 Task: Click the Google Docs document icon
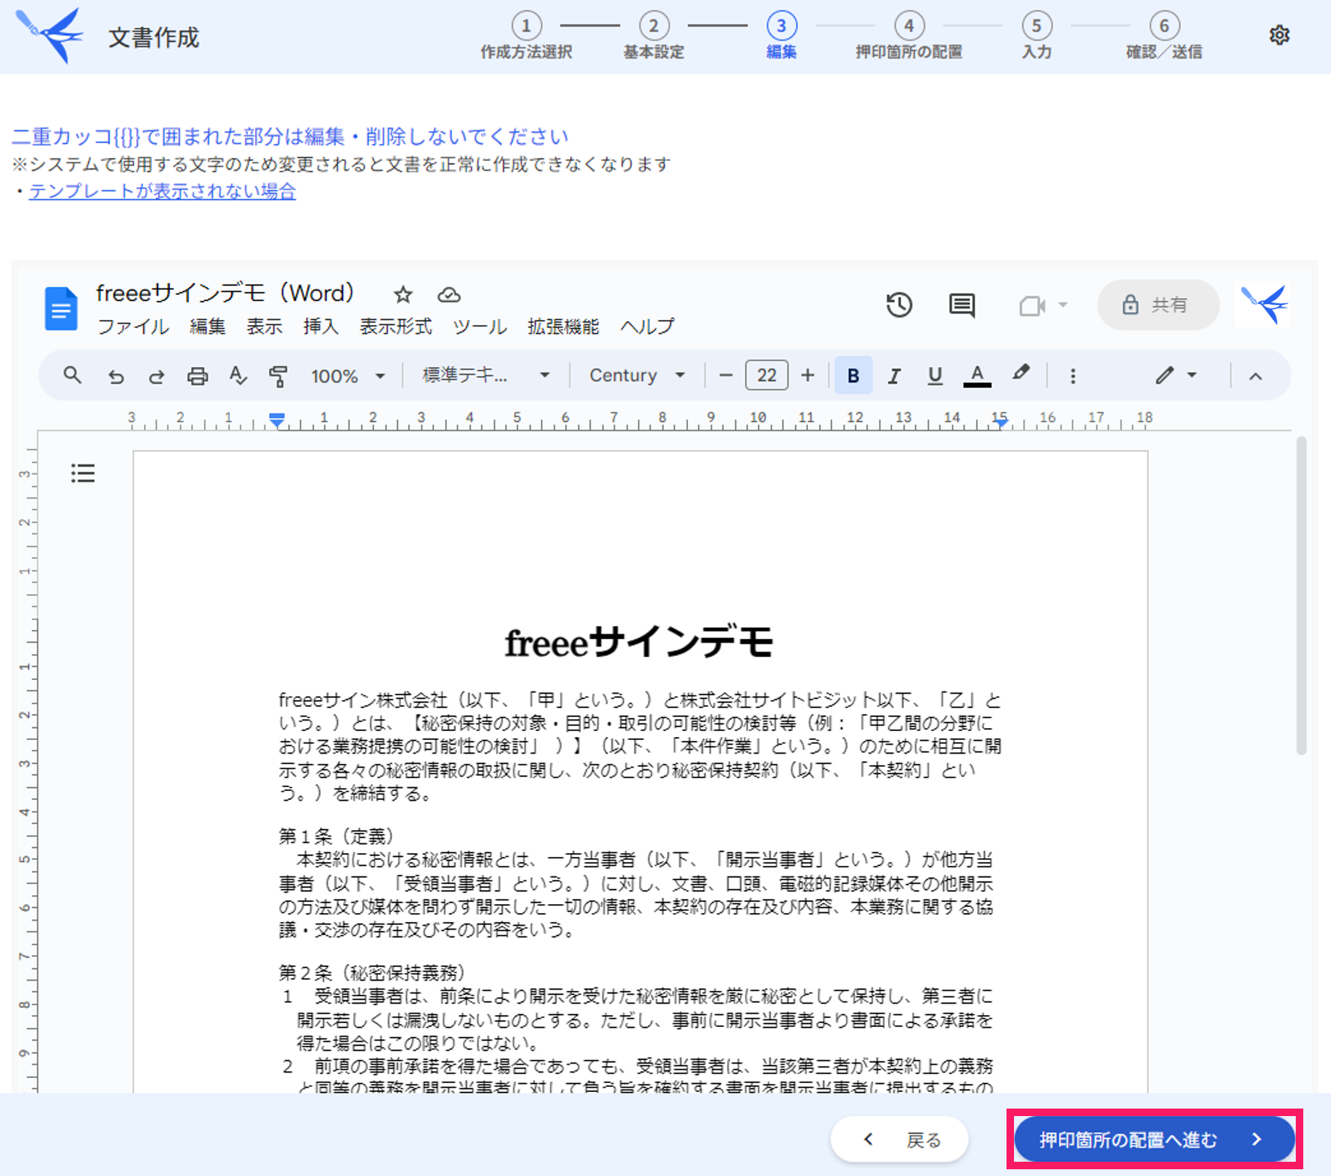click(x=61, y=308)
